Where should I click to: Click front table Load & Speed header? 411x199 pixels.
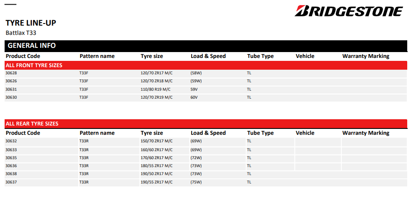click(x=208, y=56)
